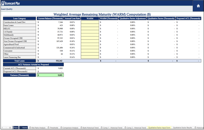Click WARM input for Farm Loans
The image size is (204, 130).
90,25
